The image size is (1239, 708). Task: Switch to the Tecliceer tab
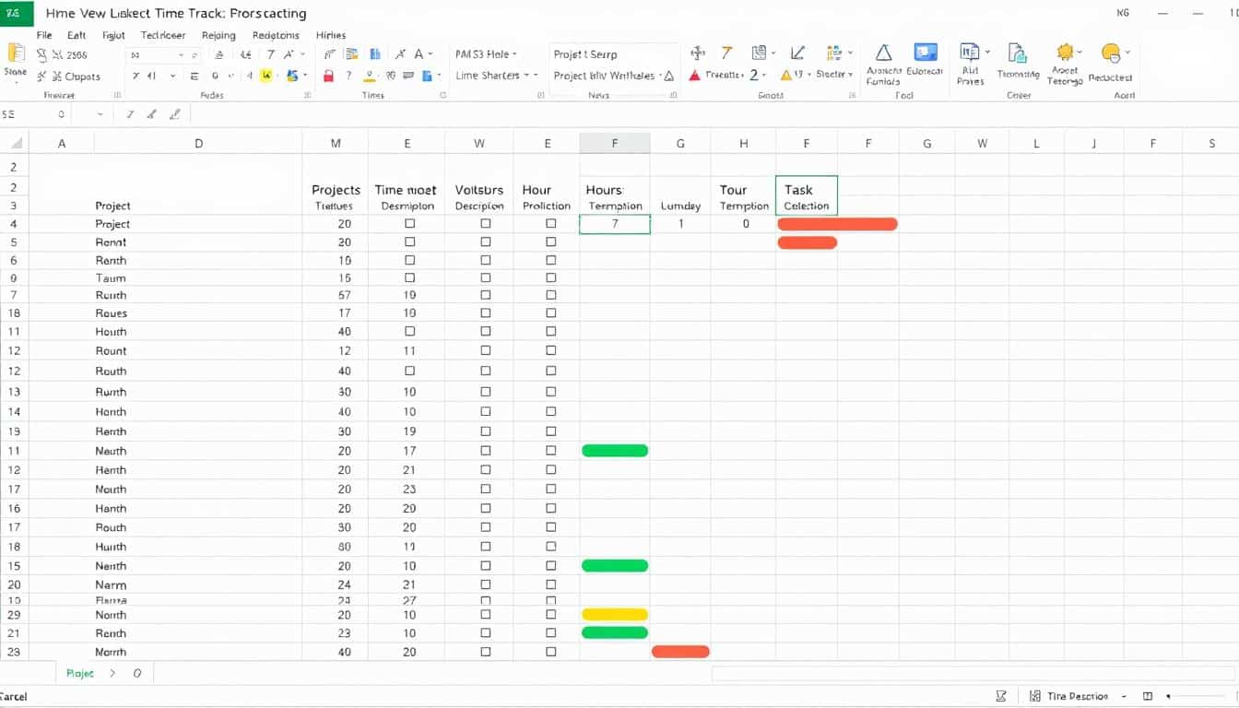163,35
